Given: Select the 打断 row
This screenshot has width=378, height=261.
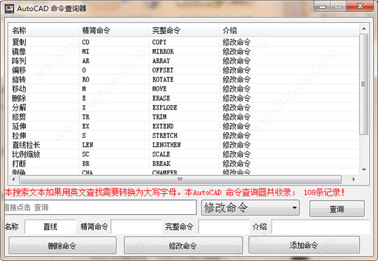Looking at the screenshot, I should point(183,164).
